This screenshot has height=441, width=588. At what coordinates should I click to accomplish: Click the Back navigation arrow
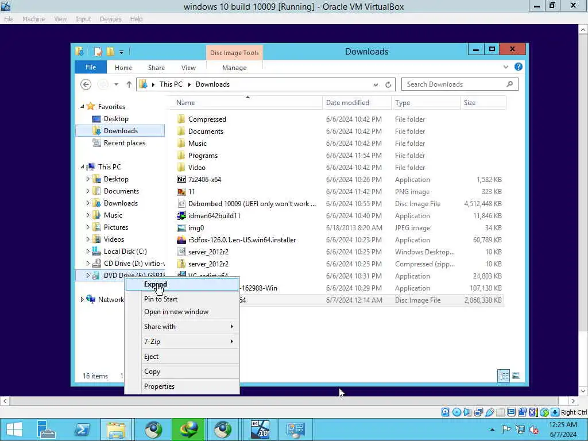point(86,84)
